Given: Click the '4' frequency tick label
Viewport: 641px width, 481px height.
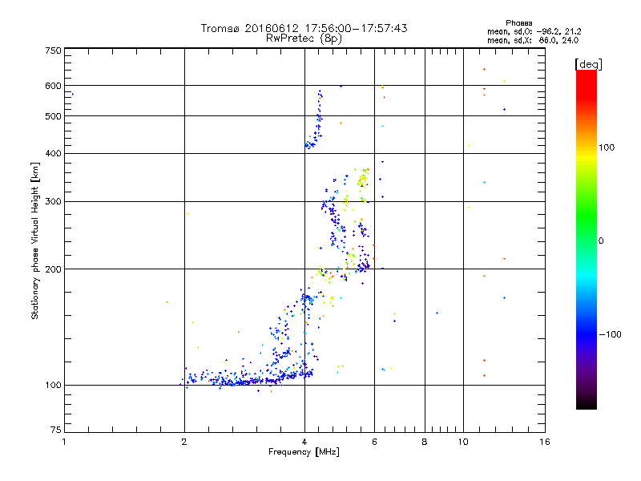Looking at the screenshot, I should coord(304,442).
